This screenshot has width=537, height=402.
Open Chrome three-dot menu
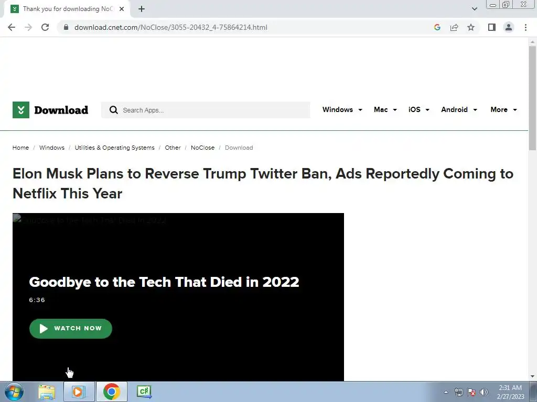[525, 27]
